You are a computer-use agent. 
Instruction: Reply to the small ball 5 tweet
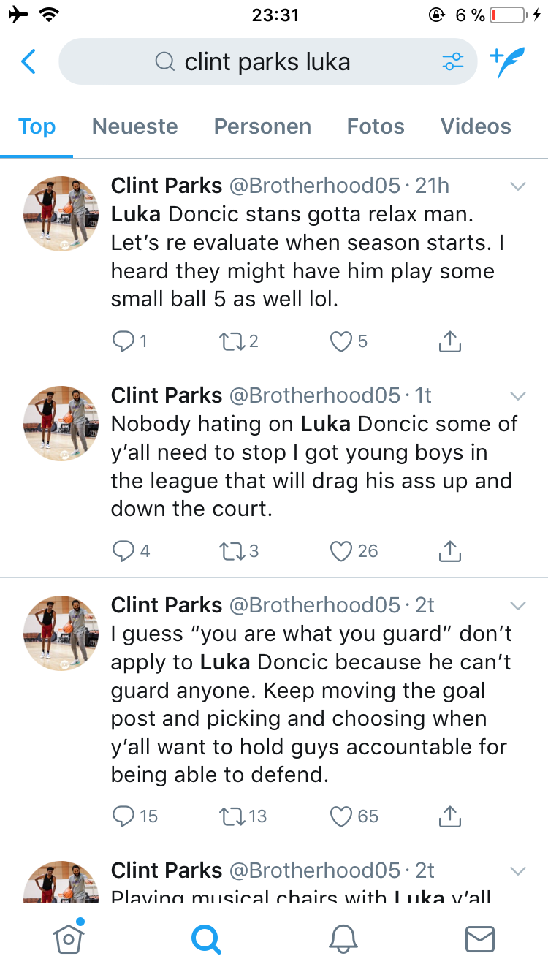point(123,341)
